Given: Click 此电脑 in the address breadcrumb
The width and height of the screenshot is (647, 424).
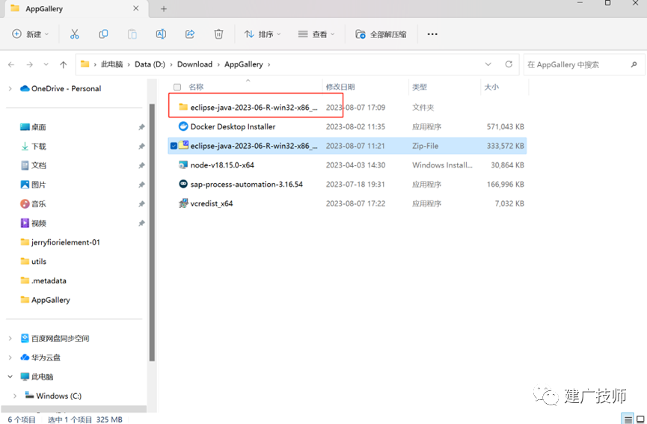Looking at the screenshot, I should click(x=111, y=64).
